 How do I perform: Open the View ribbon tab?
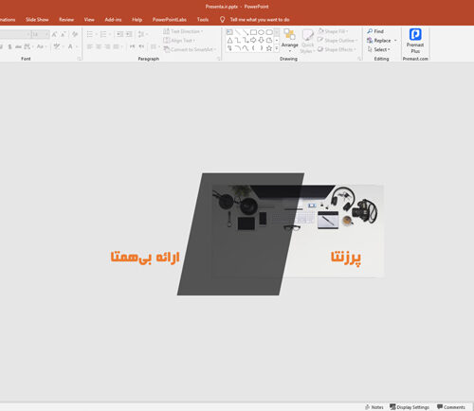[89, 20]
